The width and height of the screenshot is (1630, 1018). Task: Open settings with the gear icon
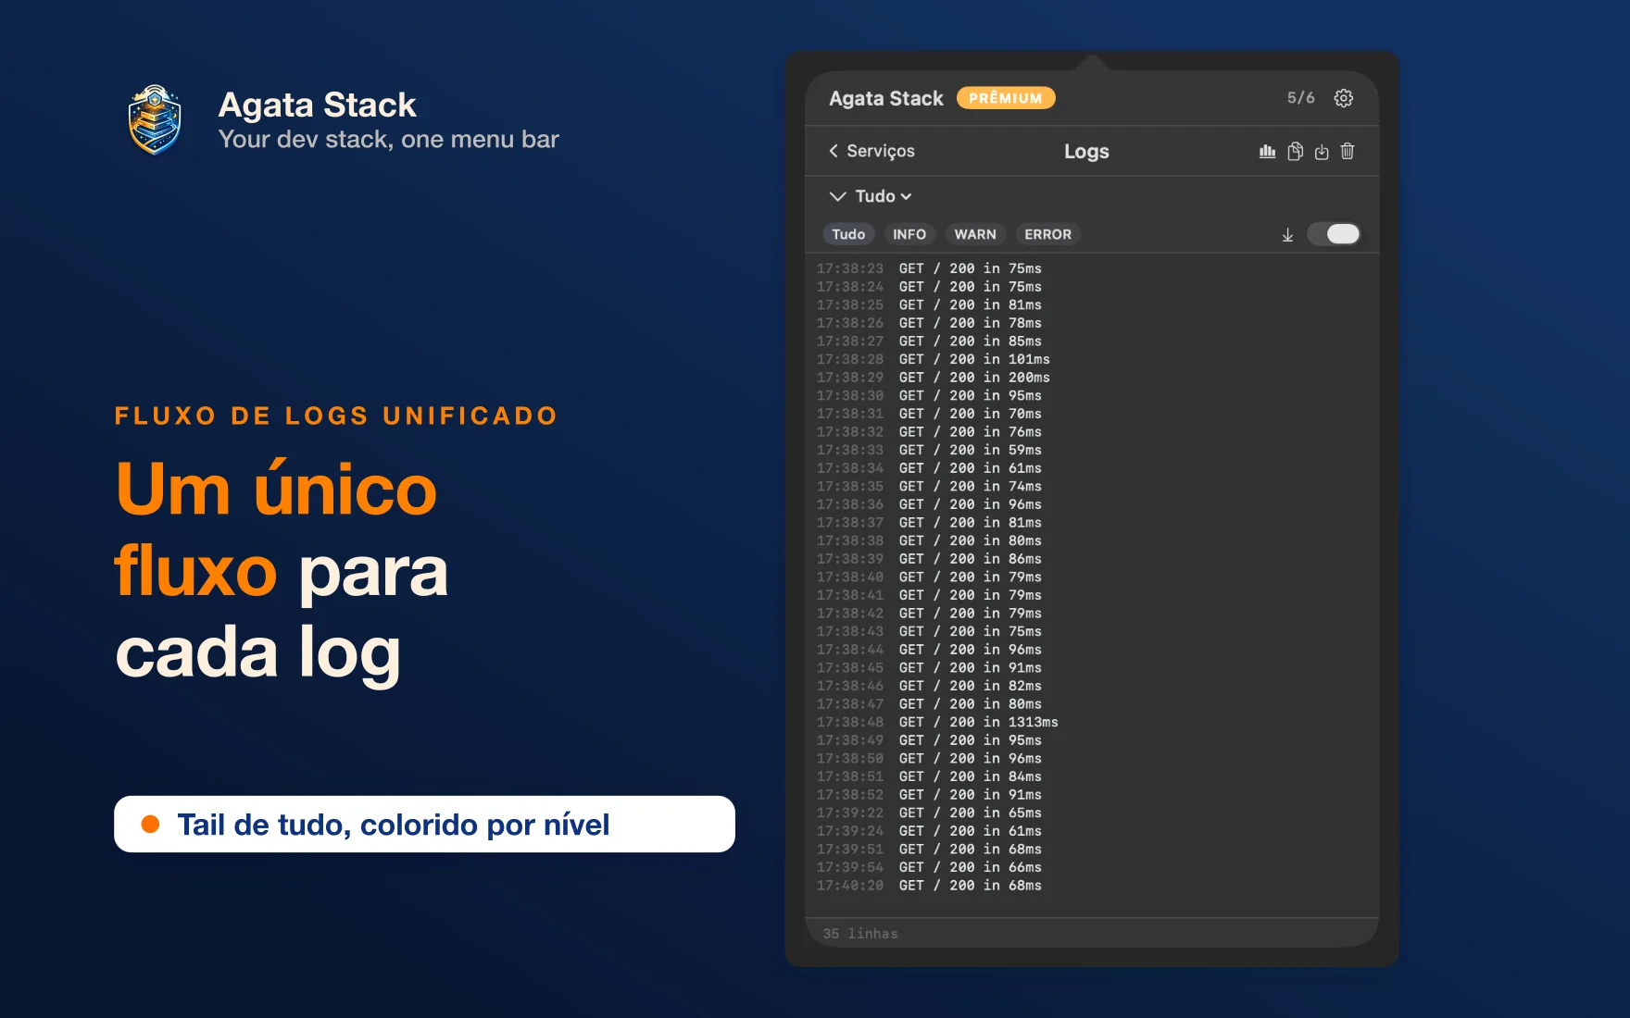click(1343, 98)
